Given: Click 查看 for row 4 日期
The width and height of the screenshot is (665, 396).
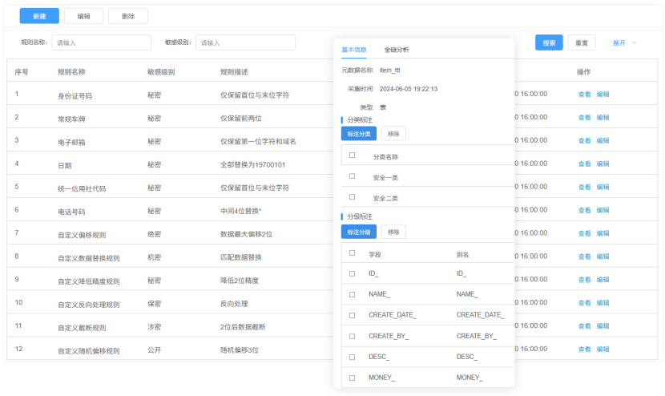Looking at the screenshot, I should [584, 164].
